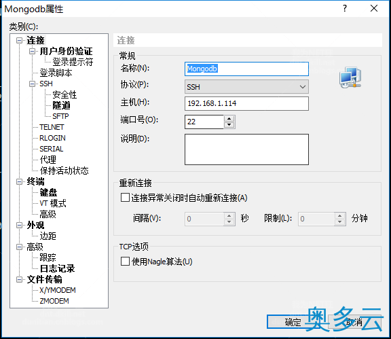Image resolution: width=391 pixels, height=339 pixels.
Task: Select TELNET in the tree
Action: 52,127
